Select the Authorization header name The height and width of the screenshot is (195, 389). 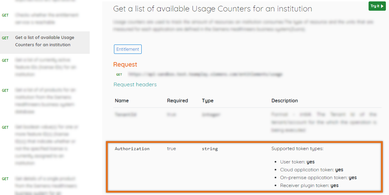click(132, 149)
